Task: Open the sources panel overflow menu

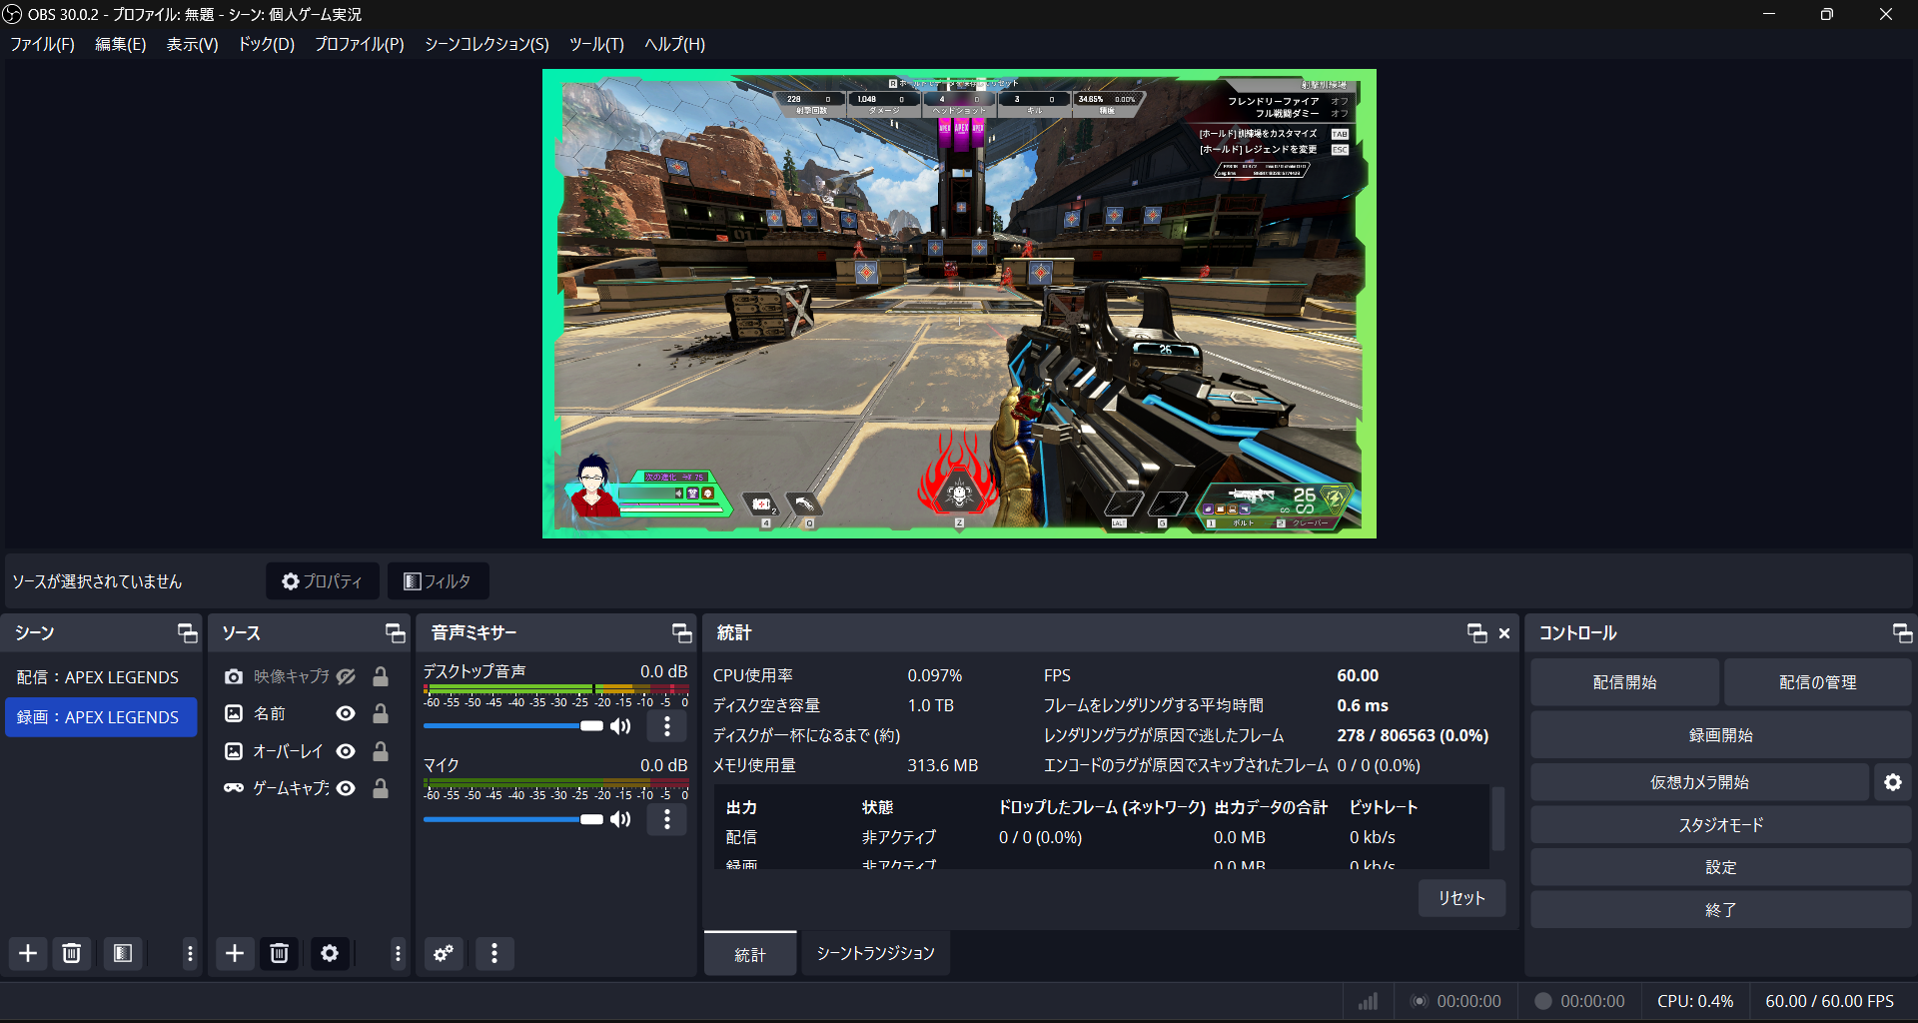Action: [398, 953]
